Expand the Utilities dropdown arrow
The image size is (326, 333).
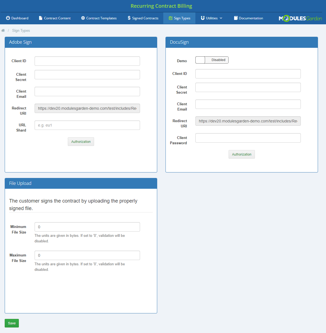pos(221,18)
